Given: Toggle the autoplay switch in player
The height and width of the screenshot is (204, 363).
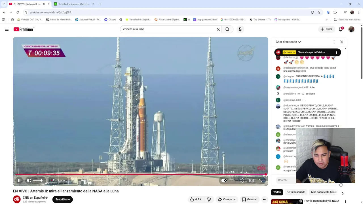Looking at the screenshot, I should pyautogui.click(x=224, y=180).
